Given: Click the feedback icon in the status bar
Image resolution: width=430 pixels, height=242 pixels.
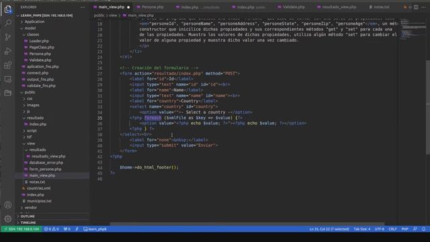Looking at the screenshot, I should point(415,229).
